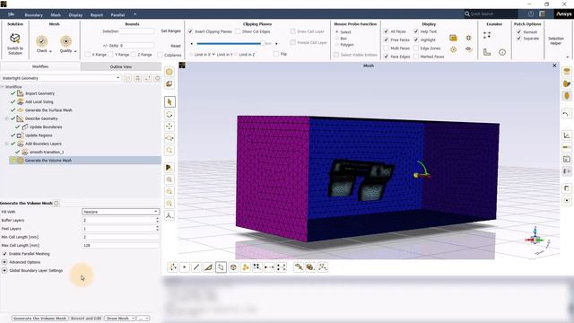
Task: Click the edge selection filter icon
Action: pyautogui.click(x=196, y=267)
